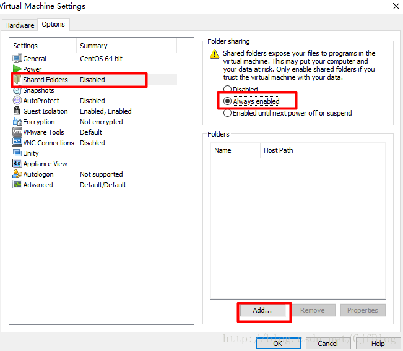
Task: Select the Appliance View row
Action: coord(95,164)
